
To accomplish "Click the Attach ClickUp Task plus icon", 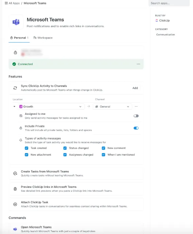I will tap(15, 204).
